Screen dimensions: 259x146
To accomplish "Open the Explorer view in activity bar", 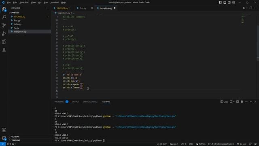I will pos(4,9).
